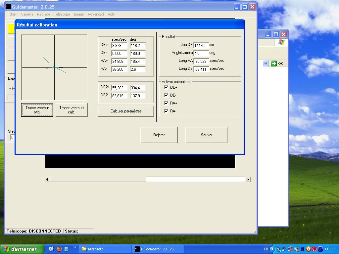
Task: Expand hidden tray icons arrow
Action: pyautogui.click(x=272, y=249)
